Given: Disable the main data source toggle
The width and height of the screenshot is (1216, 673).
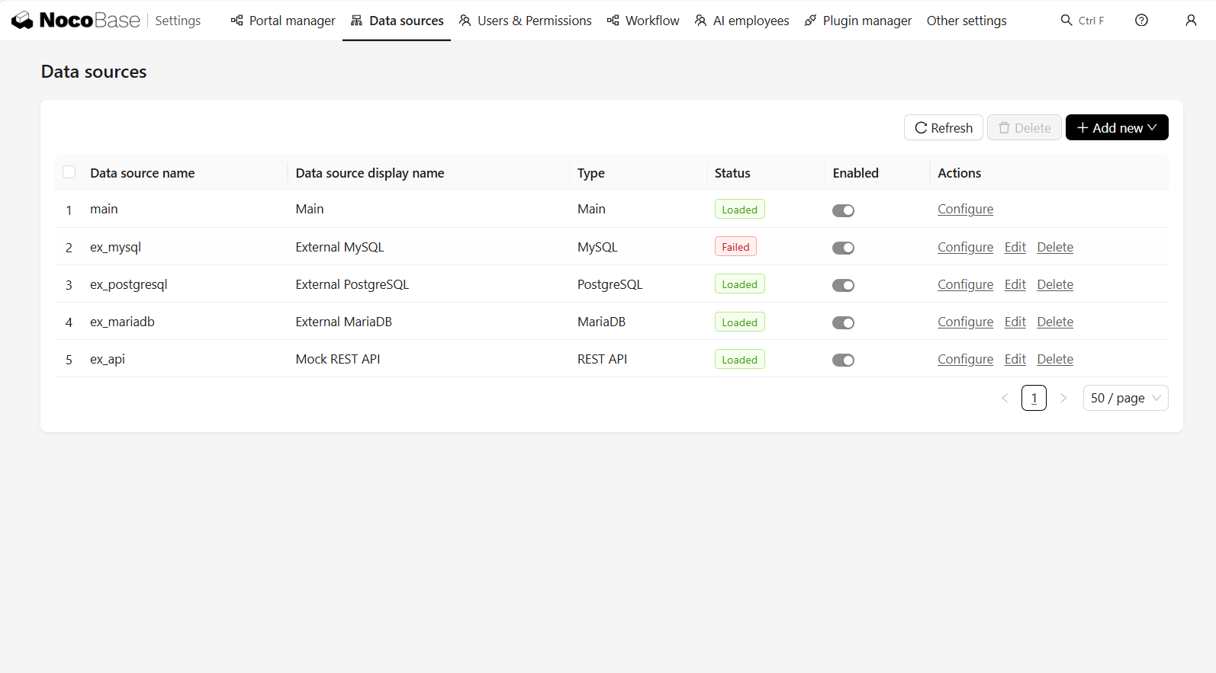Looking at the screenshot, I should (x=843, y=210).
